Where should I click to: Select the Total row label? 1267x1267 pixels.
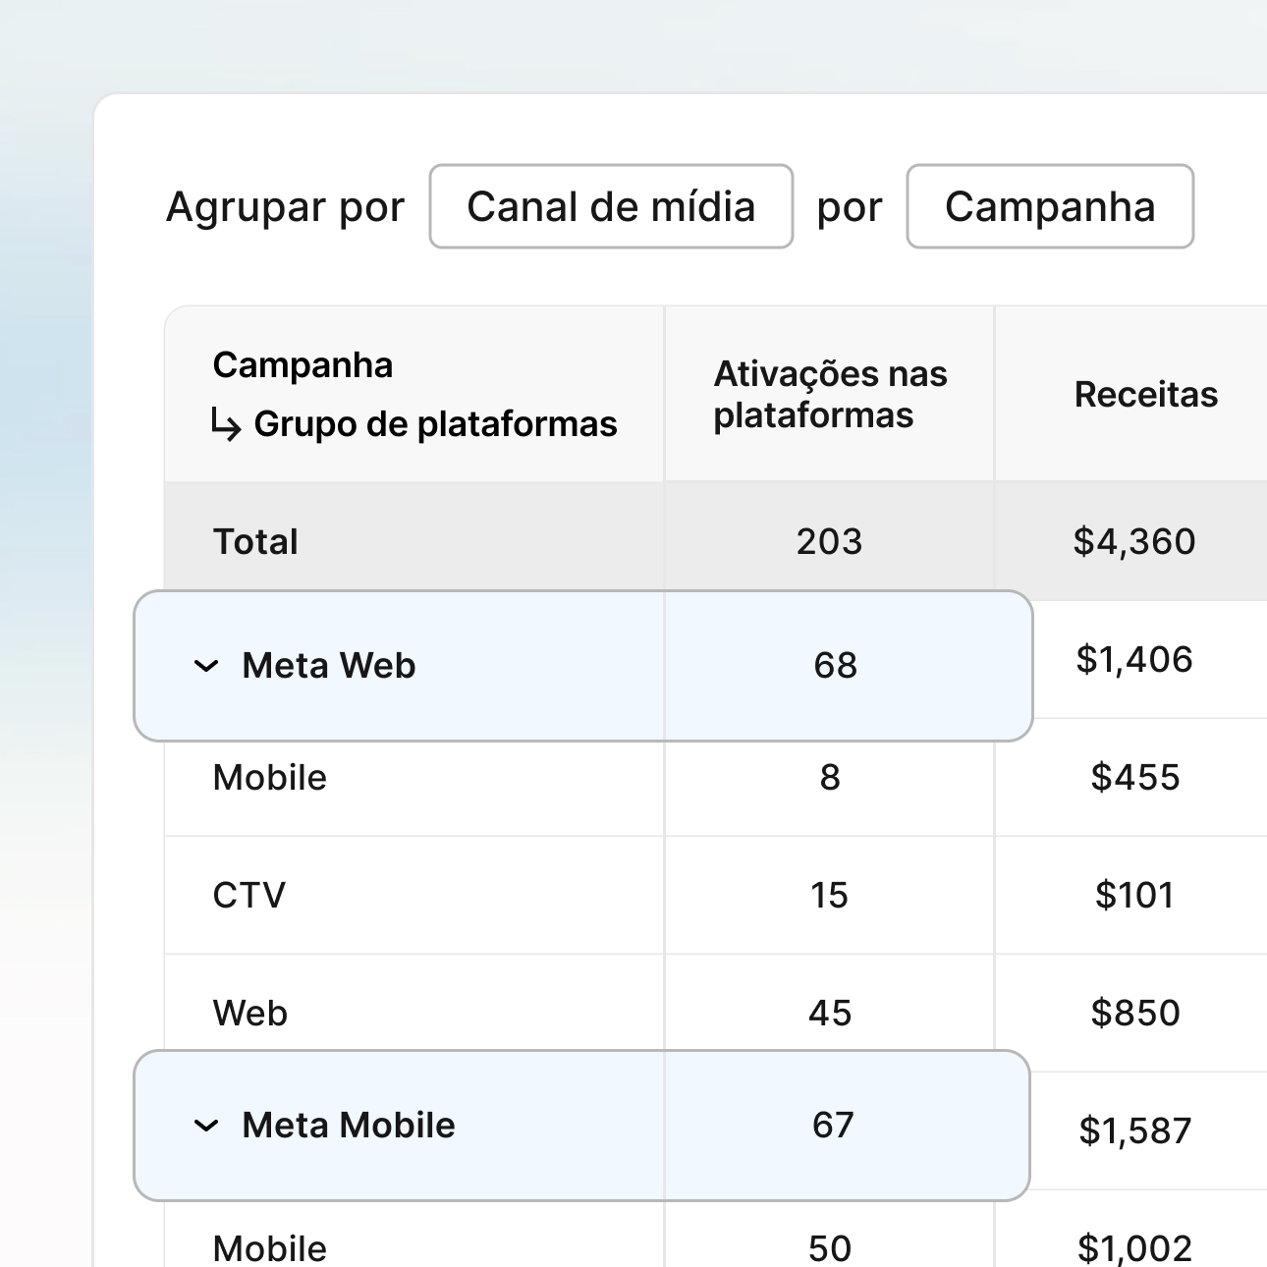click(x=255, y=541)
